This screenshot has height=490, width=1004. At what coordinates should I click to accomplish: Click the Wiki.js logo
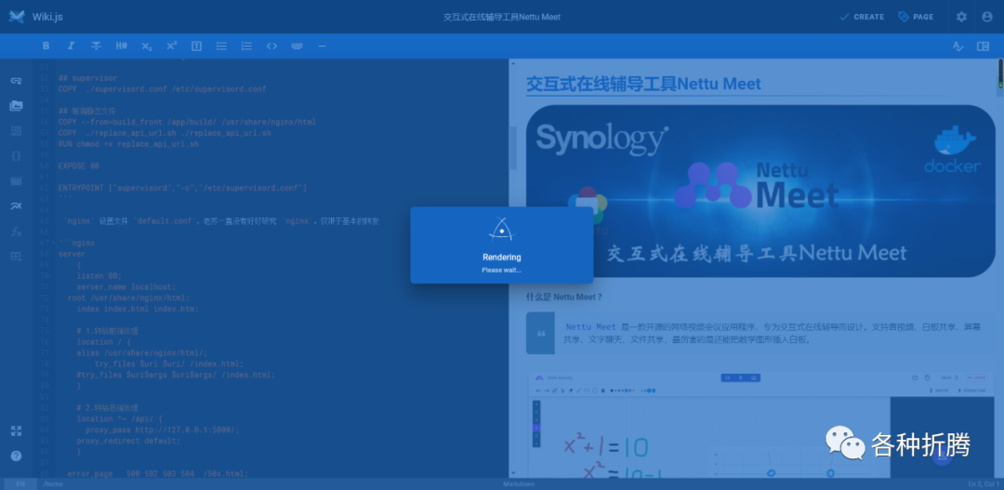[18, 17]
